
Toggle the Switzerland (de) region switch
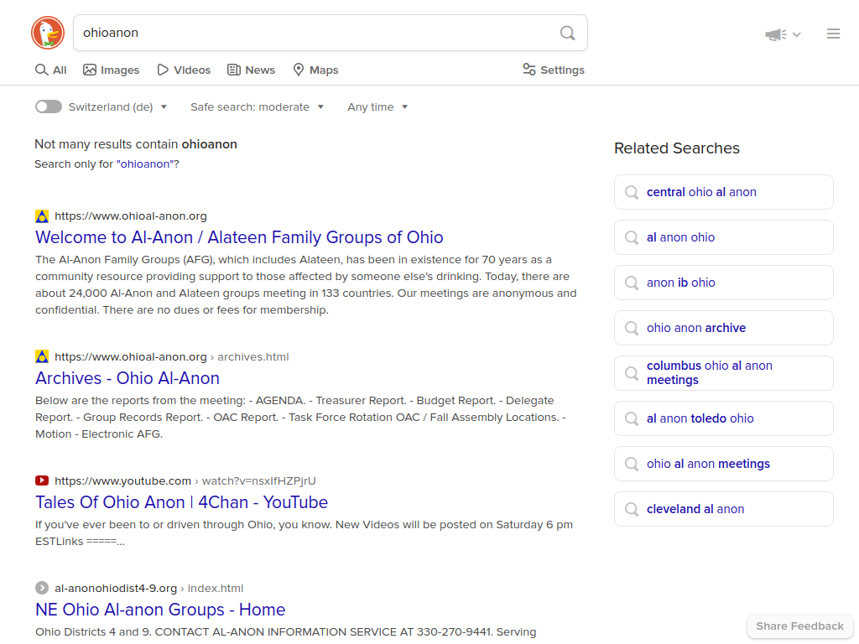pyautogui.click(x=49, y=106)
